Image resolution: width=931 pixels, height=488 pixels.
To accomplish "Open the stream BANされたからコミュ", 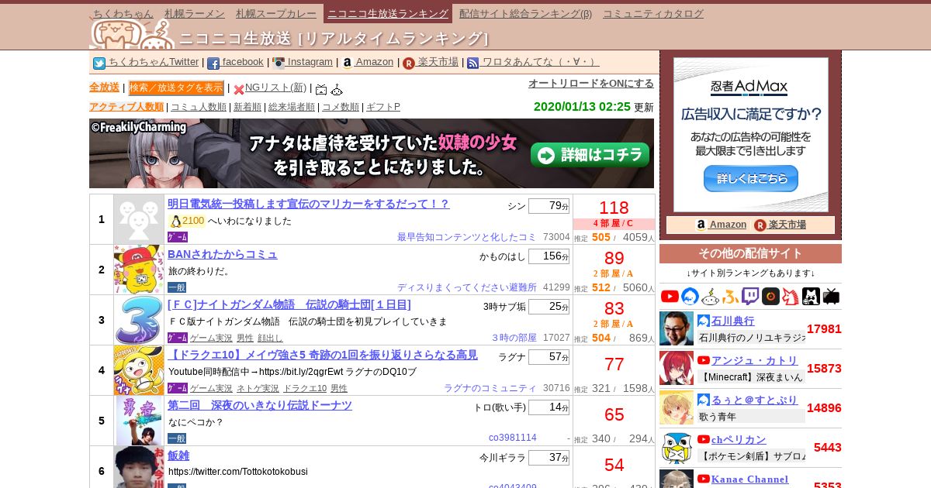I will [x=223, y=254].
